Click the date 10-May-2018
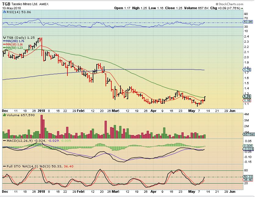This screenshot has width=255, height=197. point(12,8)
